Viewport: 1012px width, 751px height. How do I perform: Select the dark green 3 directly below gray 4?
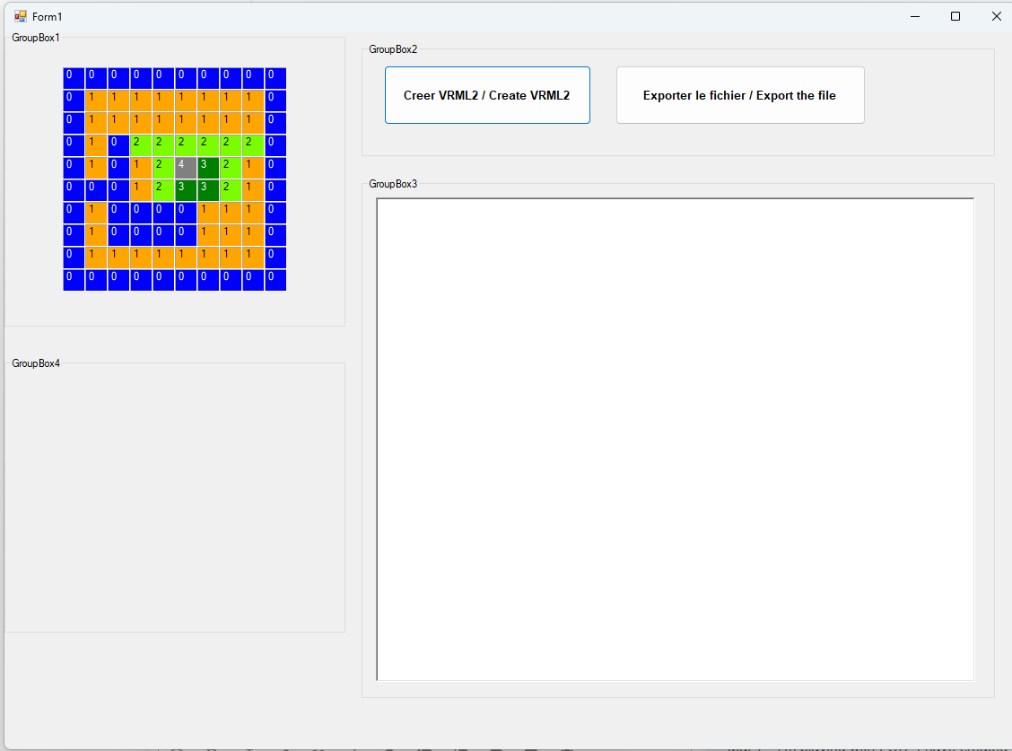(186, 190)
